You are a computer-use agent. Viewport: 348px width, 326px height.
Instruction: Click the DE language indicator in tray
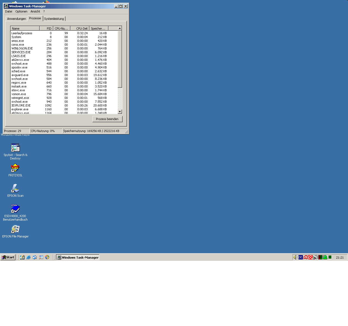pos(300,257)
